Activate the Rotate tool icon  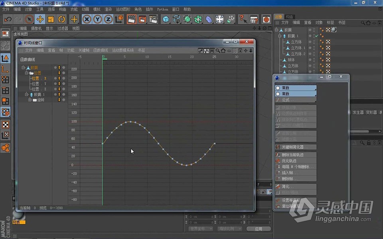62,19
